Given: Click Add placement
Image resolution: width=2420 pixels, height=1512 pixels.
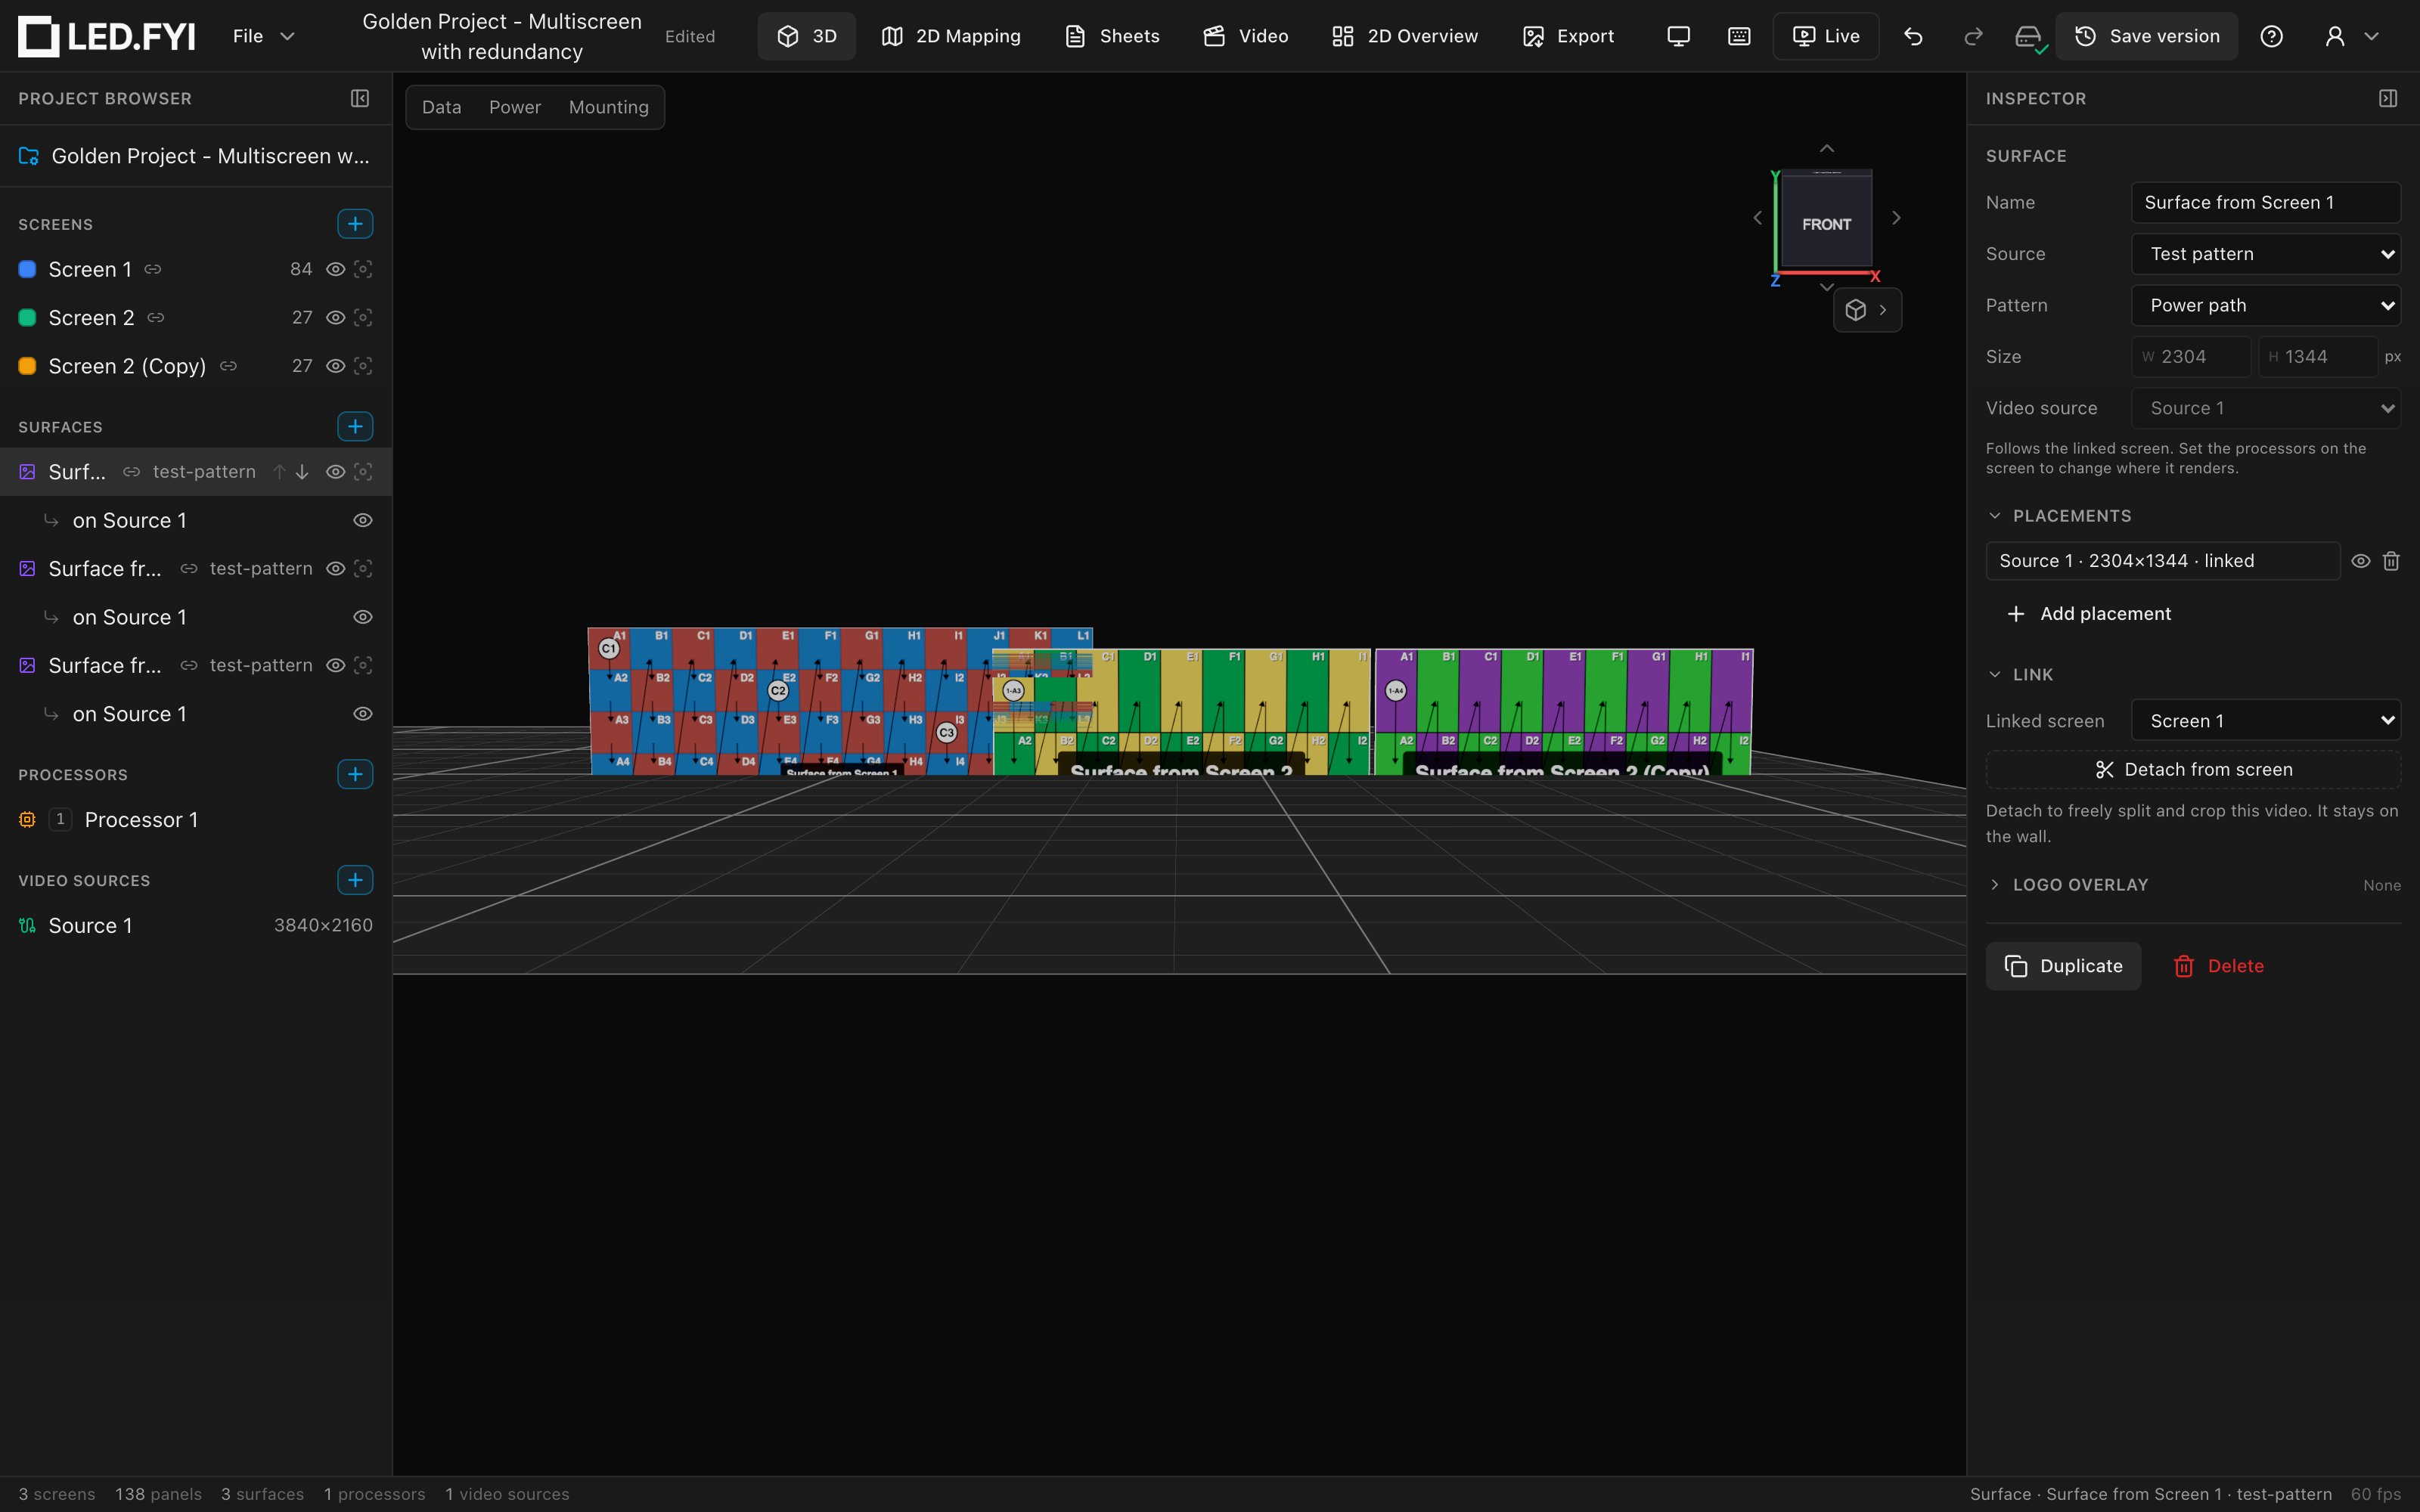Looking at the screenshot, I should click(2089, 614).
